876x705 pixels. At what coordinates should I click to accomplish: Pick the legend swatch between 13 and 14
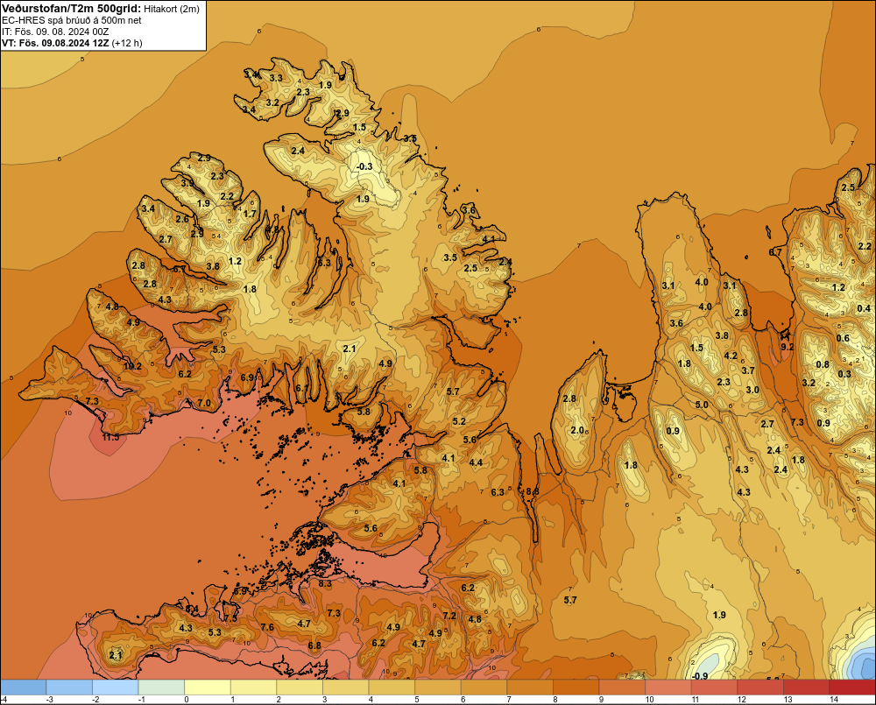pyautogui.click(x=807, y=687)
